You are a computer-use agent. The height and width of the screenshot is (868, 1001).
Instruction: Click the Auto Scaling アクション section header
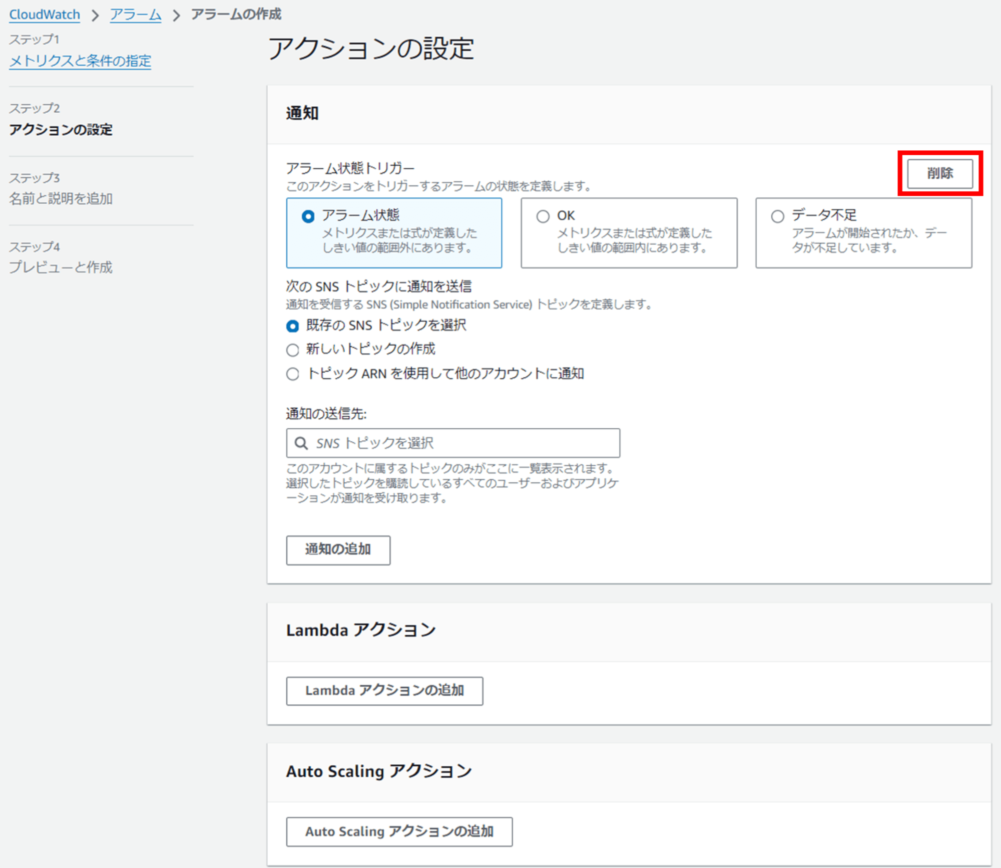point(379,770)
